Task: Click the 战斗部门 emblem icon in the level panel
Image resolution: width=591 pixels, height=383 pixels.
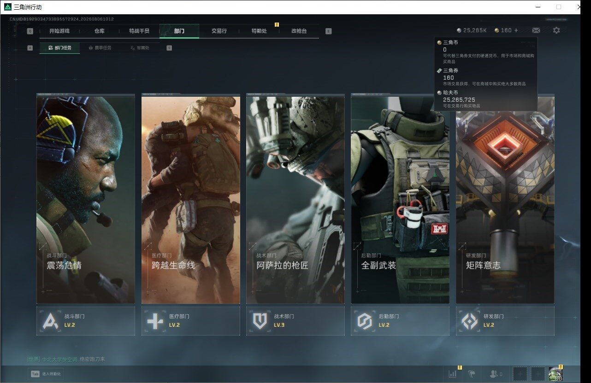Action: click(50, 321)
